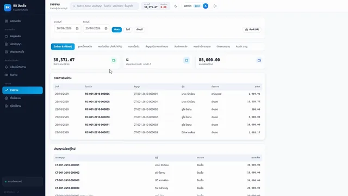The width and height of the screenshot is (348, 196).
Task: Open calendar picker for 25/10/2026 date
Action: pos(106,28)
